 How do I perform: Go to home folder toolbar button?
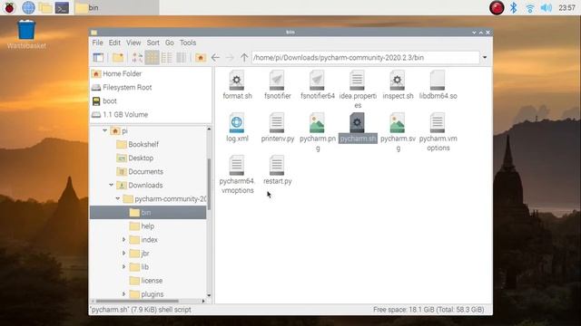[200, 57]
